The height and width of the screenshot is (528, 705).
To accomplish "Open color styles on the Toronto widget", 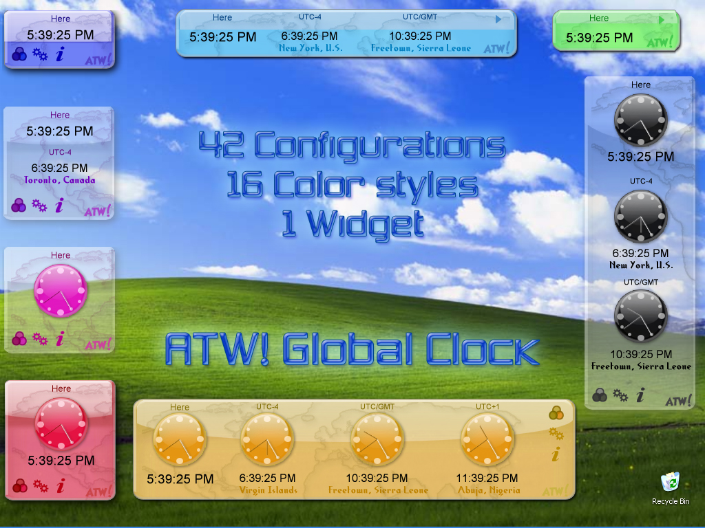I will point(19,205).
